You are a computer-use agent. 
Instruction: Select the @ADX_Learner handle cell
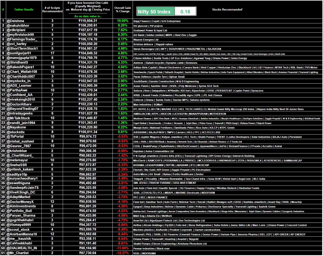[24, 86]
